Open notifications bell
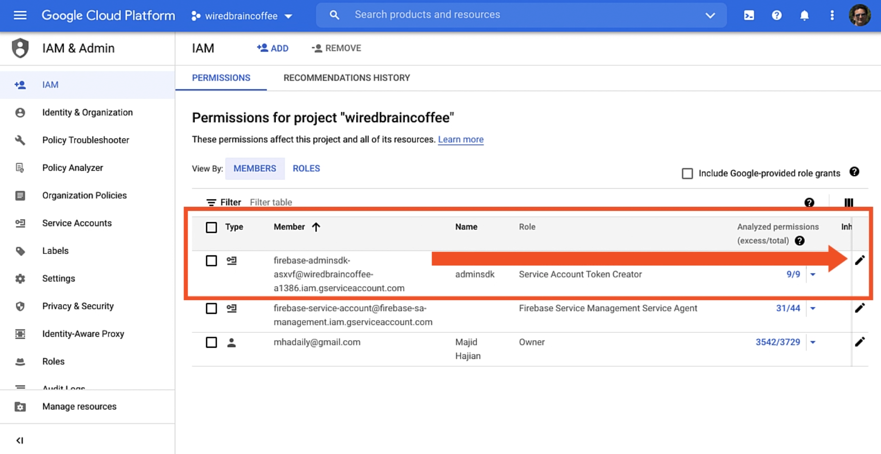 tap(804, 15)
